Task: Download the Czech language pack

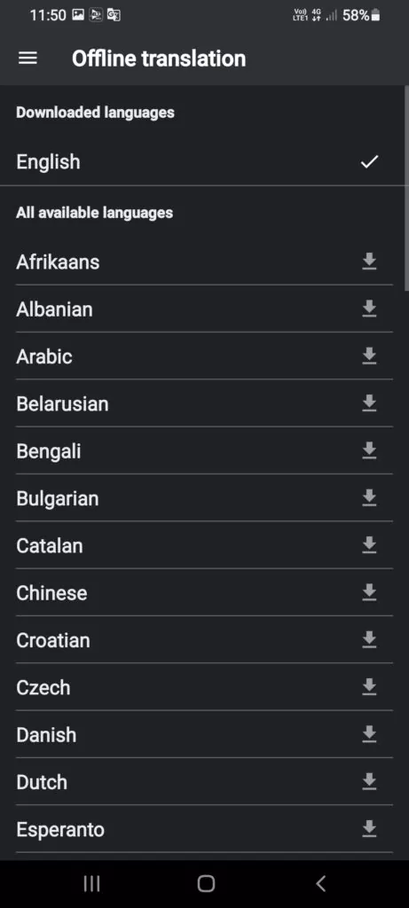Action: pos(369,687)
